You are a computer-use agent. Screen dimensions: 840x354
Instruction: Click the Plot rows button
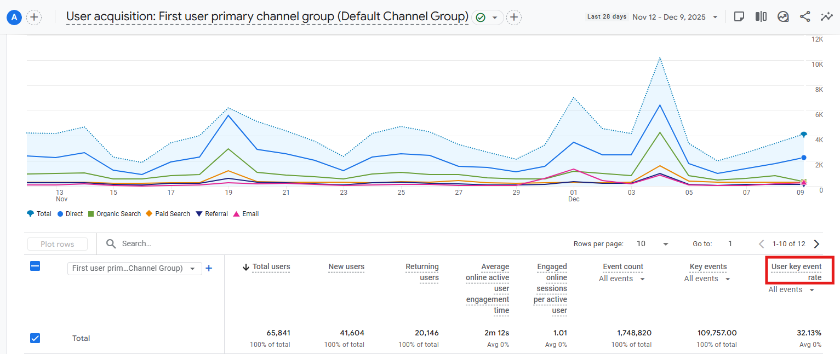pos(57,244)
